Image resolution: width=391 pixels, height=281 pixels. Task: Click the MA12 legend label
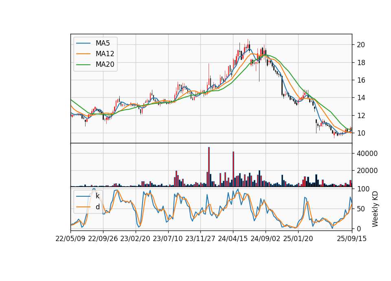[105, 54]
